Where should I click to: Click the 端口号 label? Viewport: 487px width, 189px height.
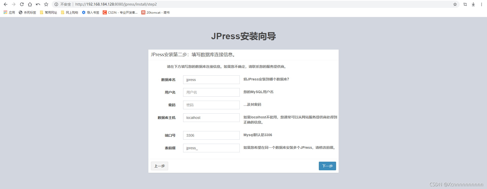click(x=170, y=135)
